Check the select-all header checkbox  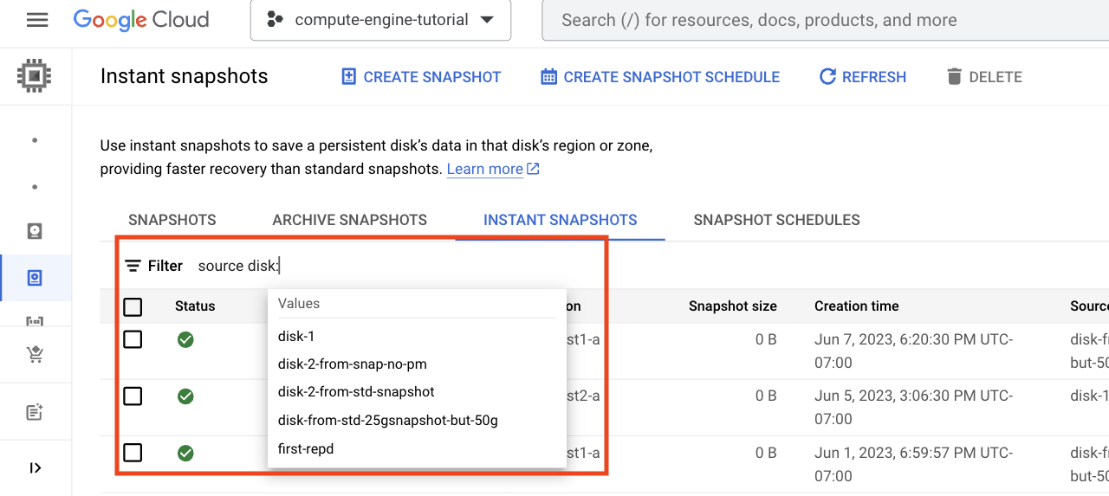pos(133,306)
